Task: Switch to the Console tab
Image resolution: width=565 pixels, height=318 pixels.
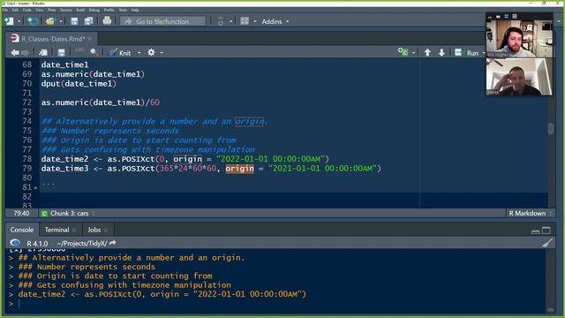Action: [x=21, y=230]
